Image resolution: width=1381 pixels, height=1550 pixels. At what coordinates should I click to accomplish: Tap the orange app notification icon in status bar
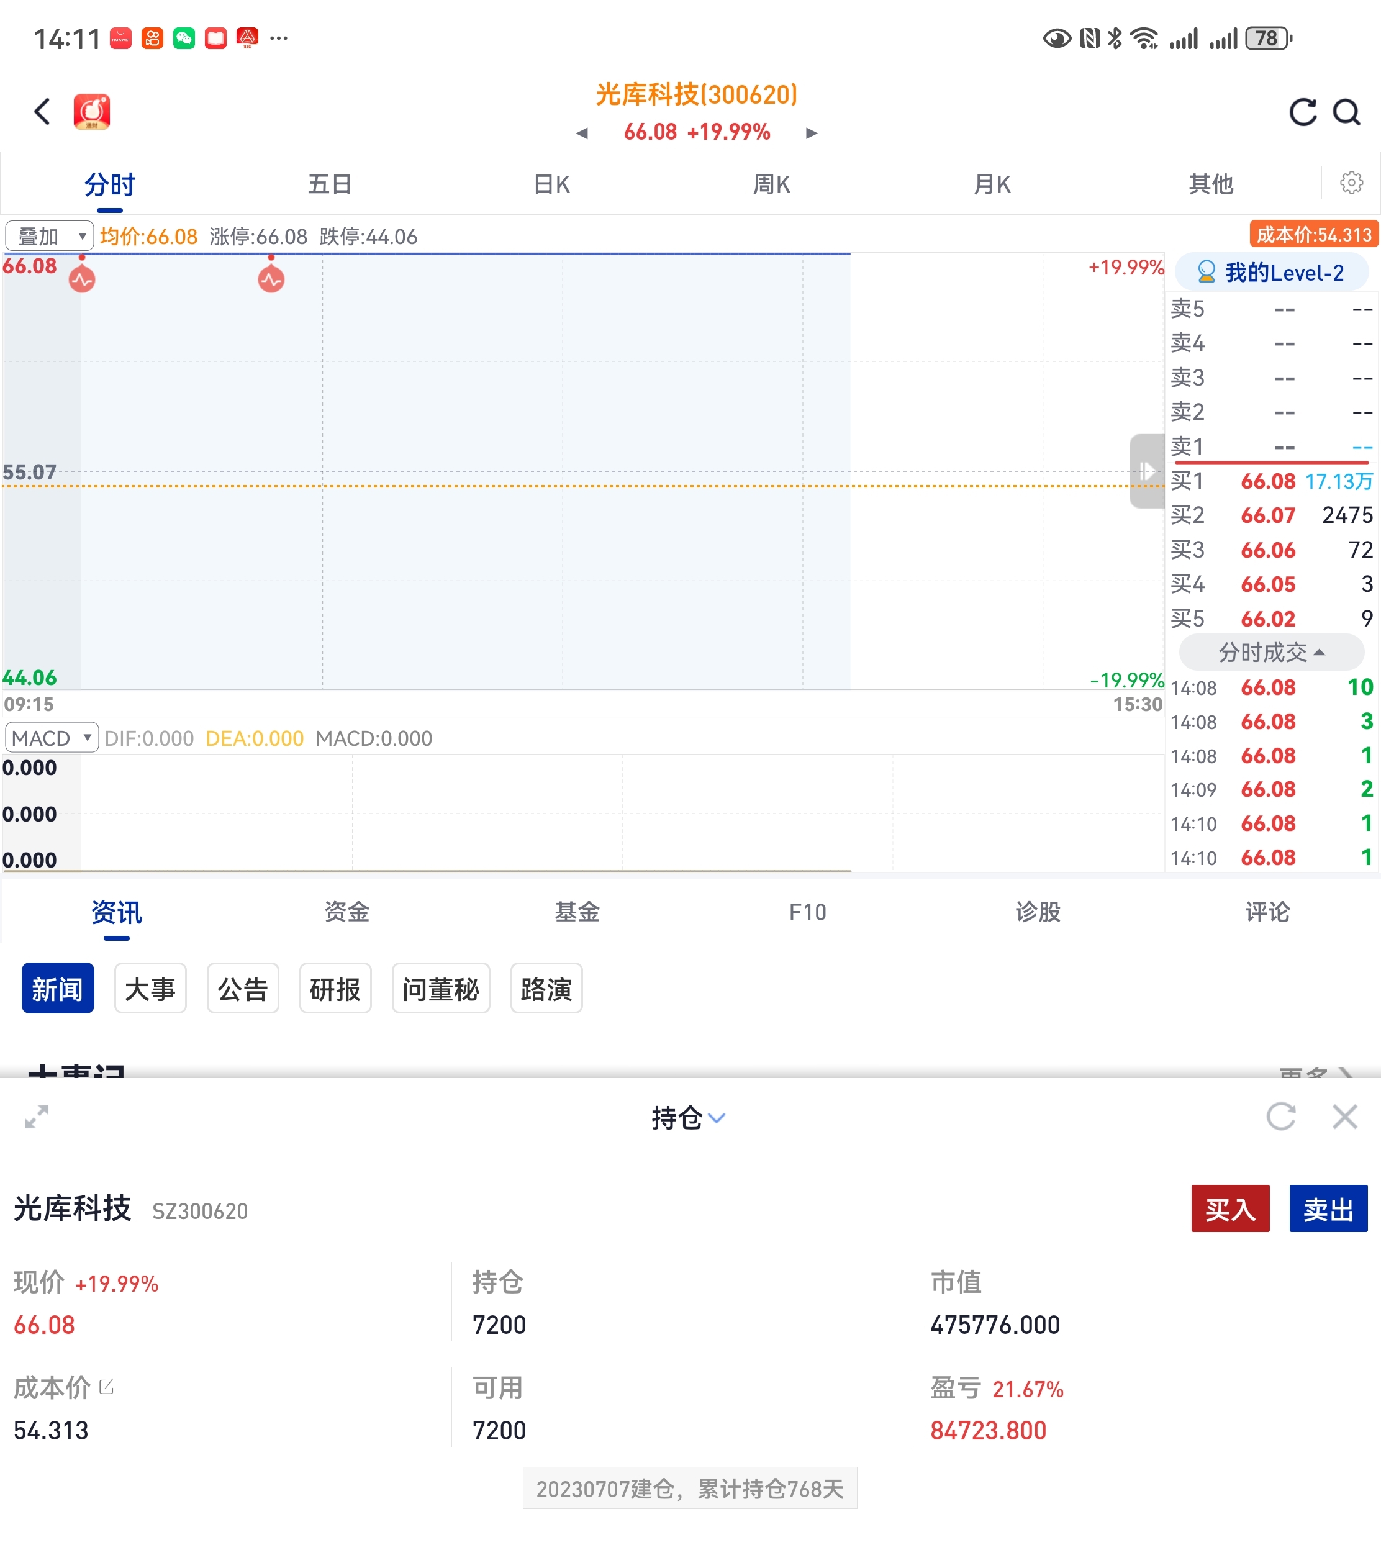(152, 38)
